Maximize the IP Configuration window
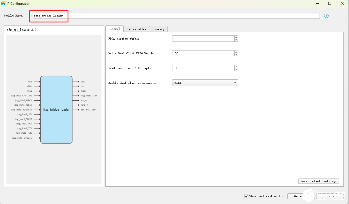The width and height of the screenshot is (349, 204). (330, 4)
